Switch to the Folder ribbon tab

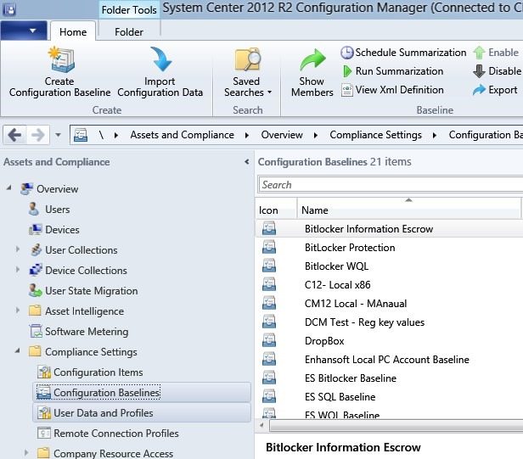point(129,32)
